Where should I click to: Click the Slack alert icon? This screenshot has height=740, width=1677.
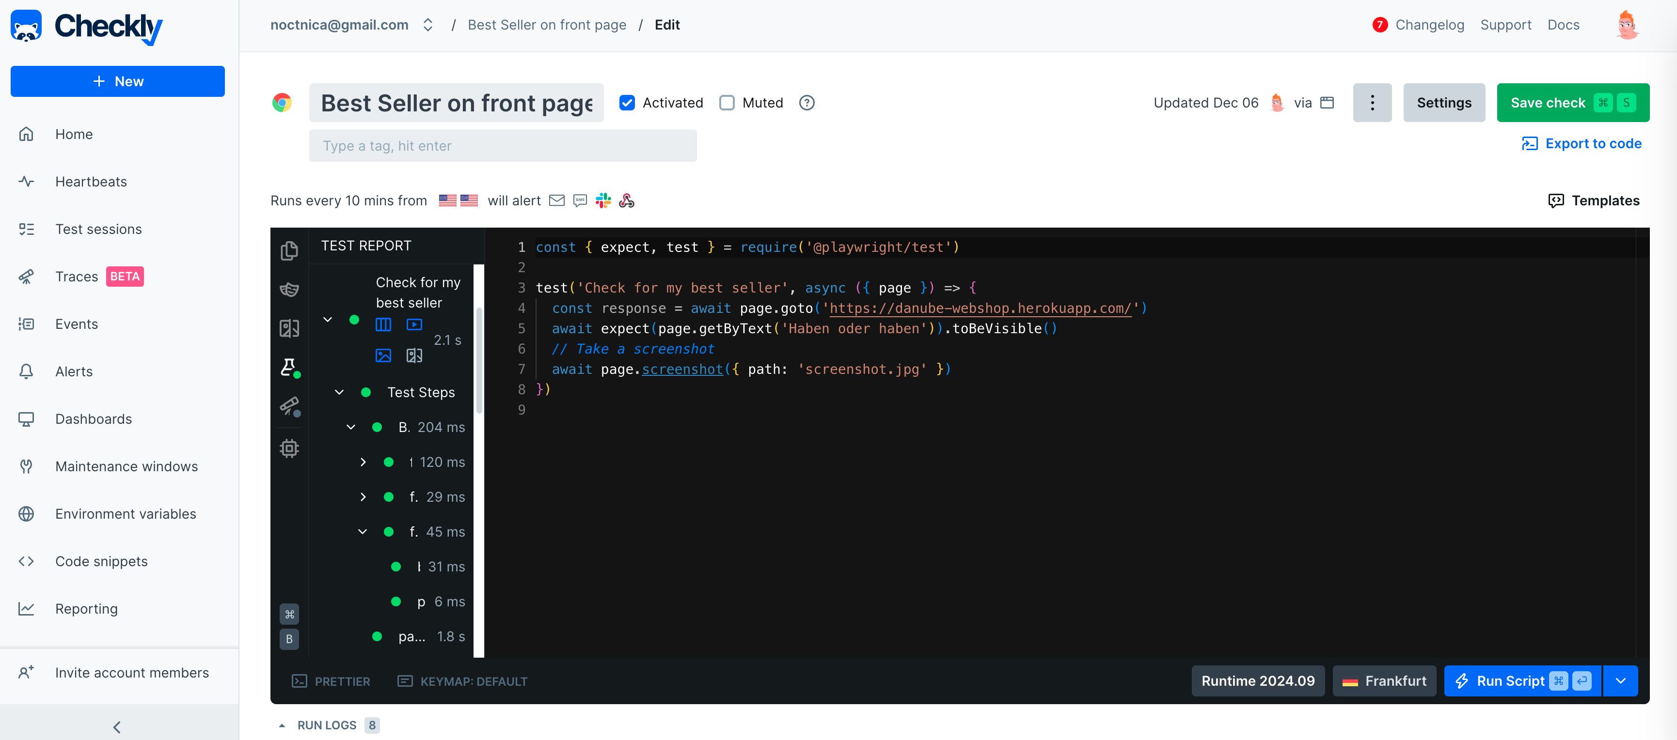click(603, 200)
